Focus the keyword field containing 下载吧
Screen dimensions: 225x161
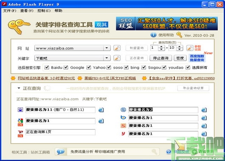(x=70, y=58)
